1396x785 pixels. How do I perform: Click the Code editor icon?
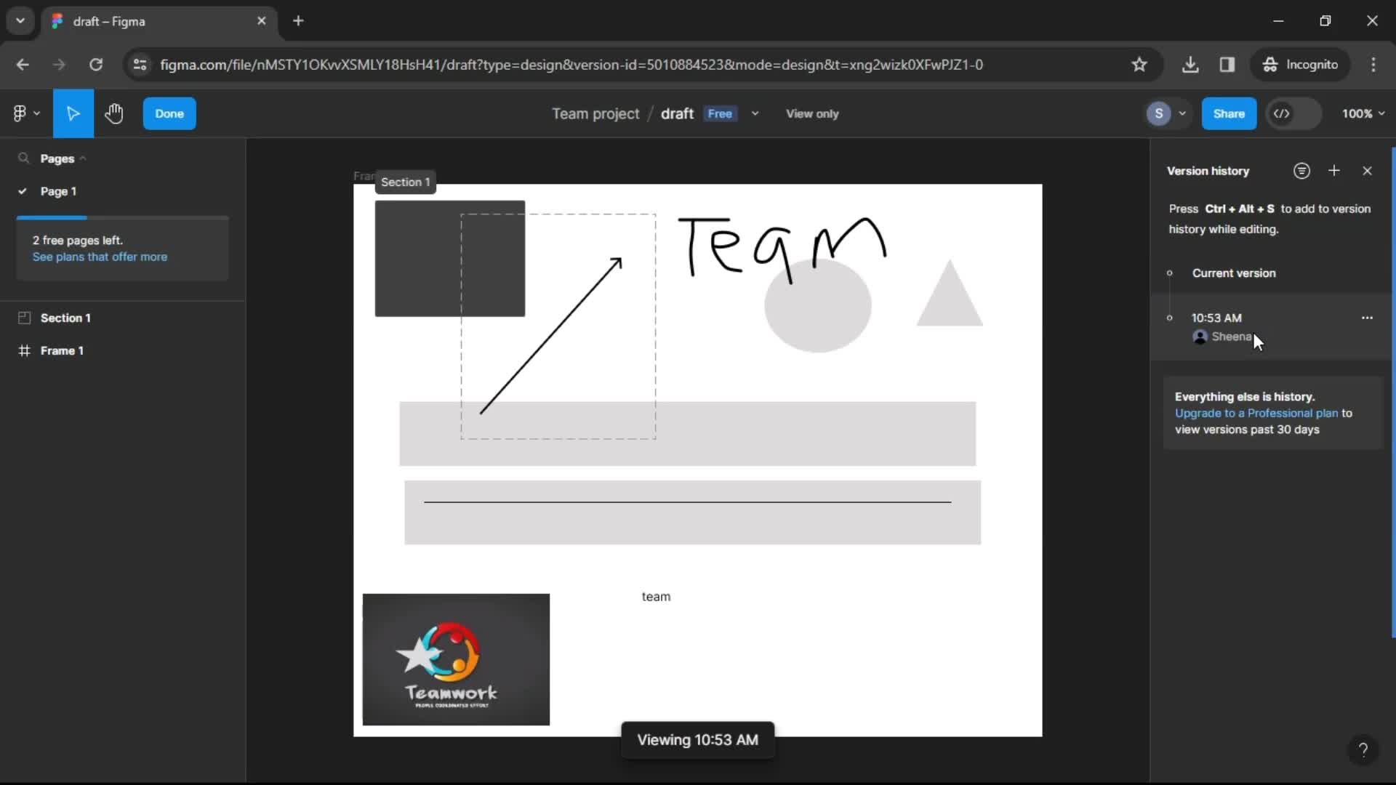1283,113
